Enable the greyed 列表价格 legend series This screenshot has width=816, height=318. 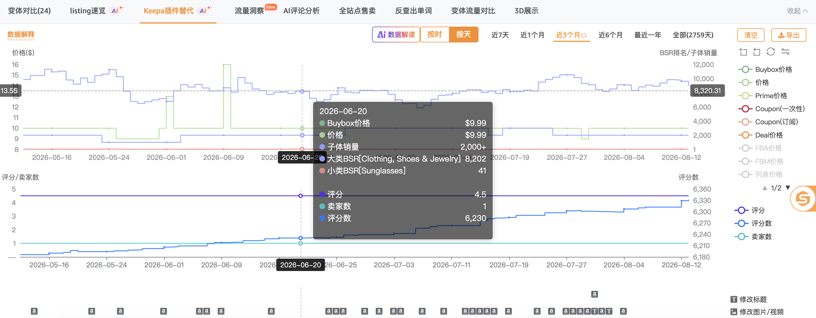pos(760,174)
